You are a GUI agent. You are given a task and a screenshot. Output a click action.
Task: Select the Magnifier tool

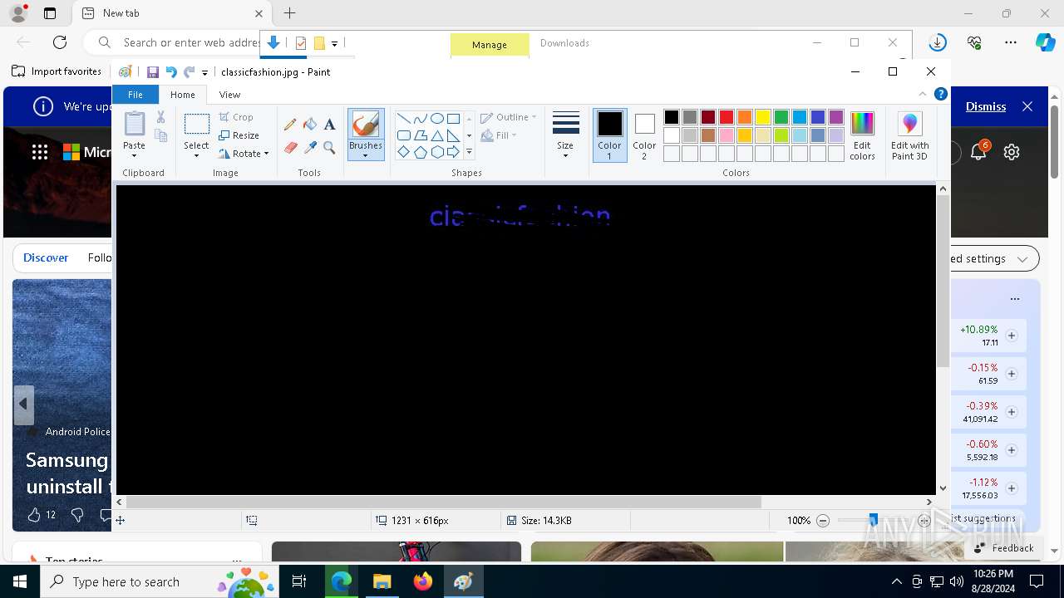[329, 148]
